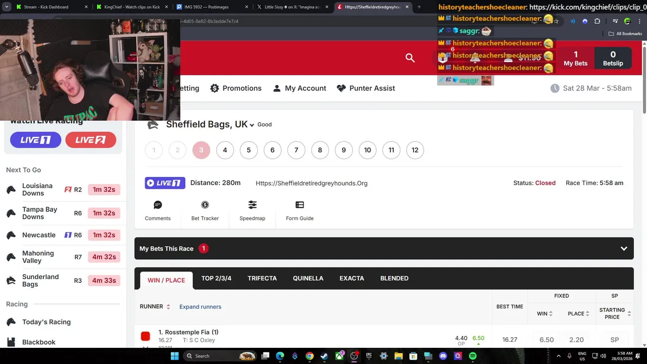This screenshot has width=647, height=364.
Task: Click the LIVE 1 badge beside Distance
Action: [x=165, y=183]
